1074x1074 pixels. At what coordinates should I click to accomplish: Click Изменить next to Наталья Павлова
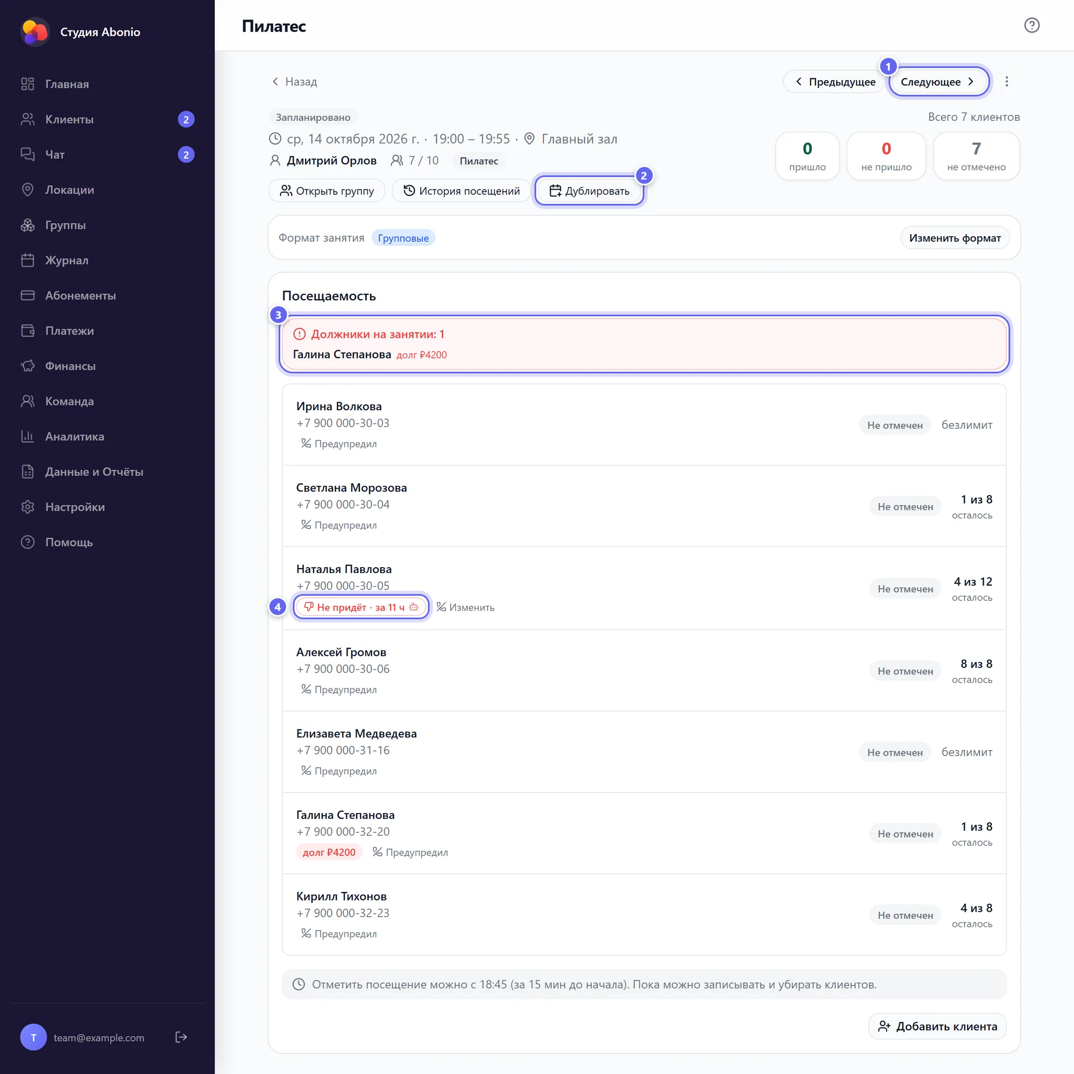click(x=465, y=607)
